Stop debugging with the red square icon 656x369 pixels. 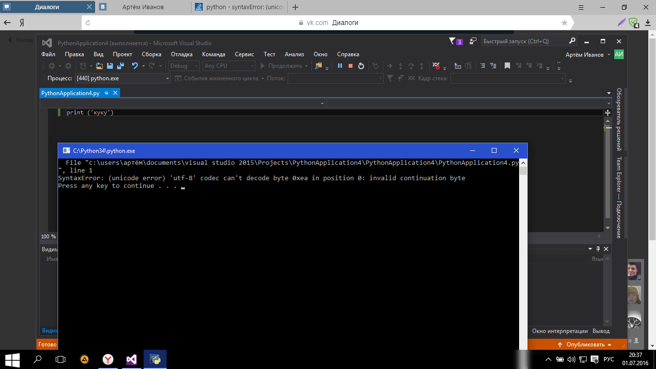pos(350,65)
